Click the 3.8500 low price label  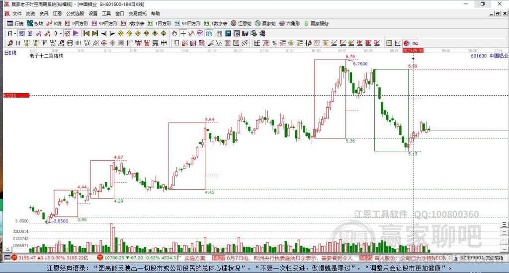(61, 221)
